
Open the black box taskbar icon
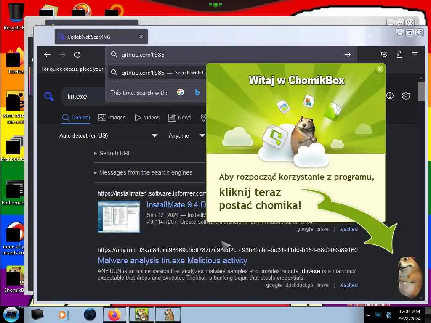(37, 315)
